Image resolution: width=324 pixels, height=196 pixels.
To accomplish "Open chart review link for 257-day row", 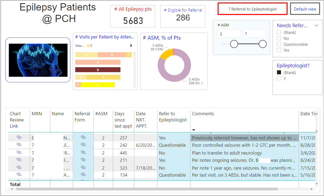I will point(19,138).
